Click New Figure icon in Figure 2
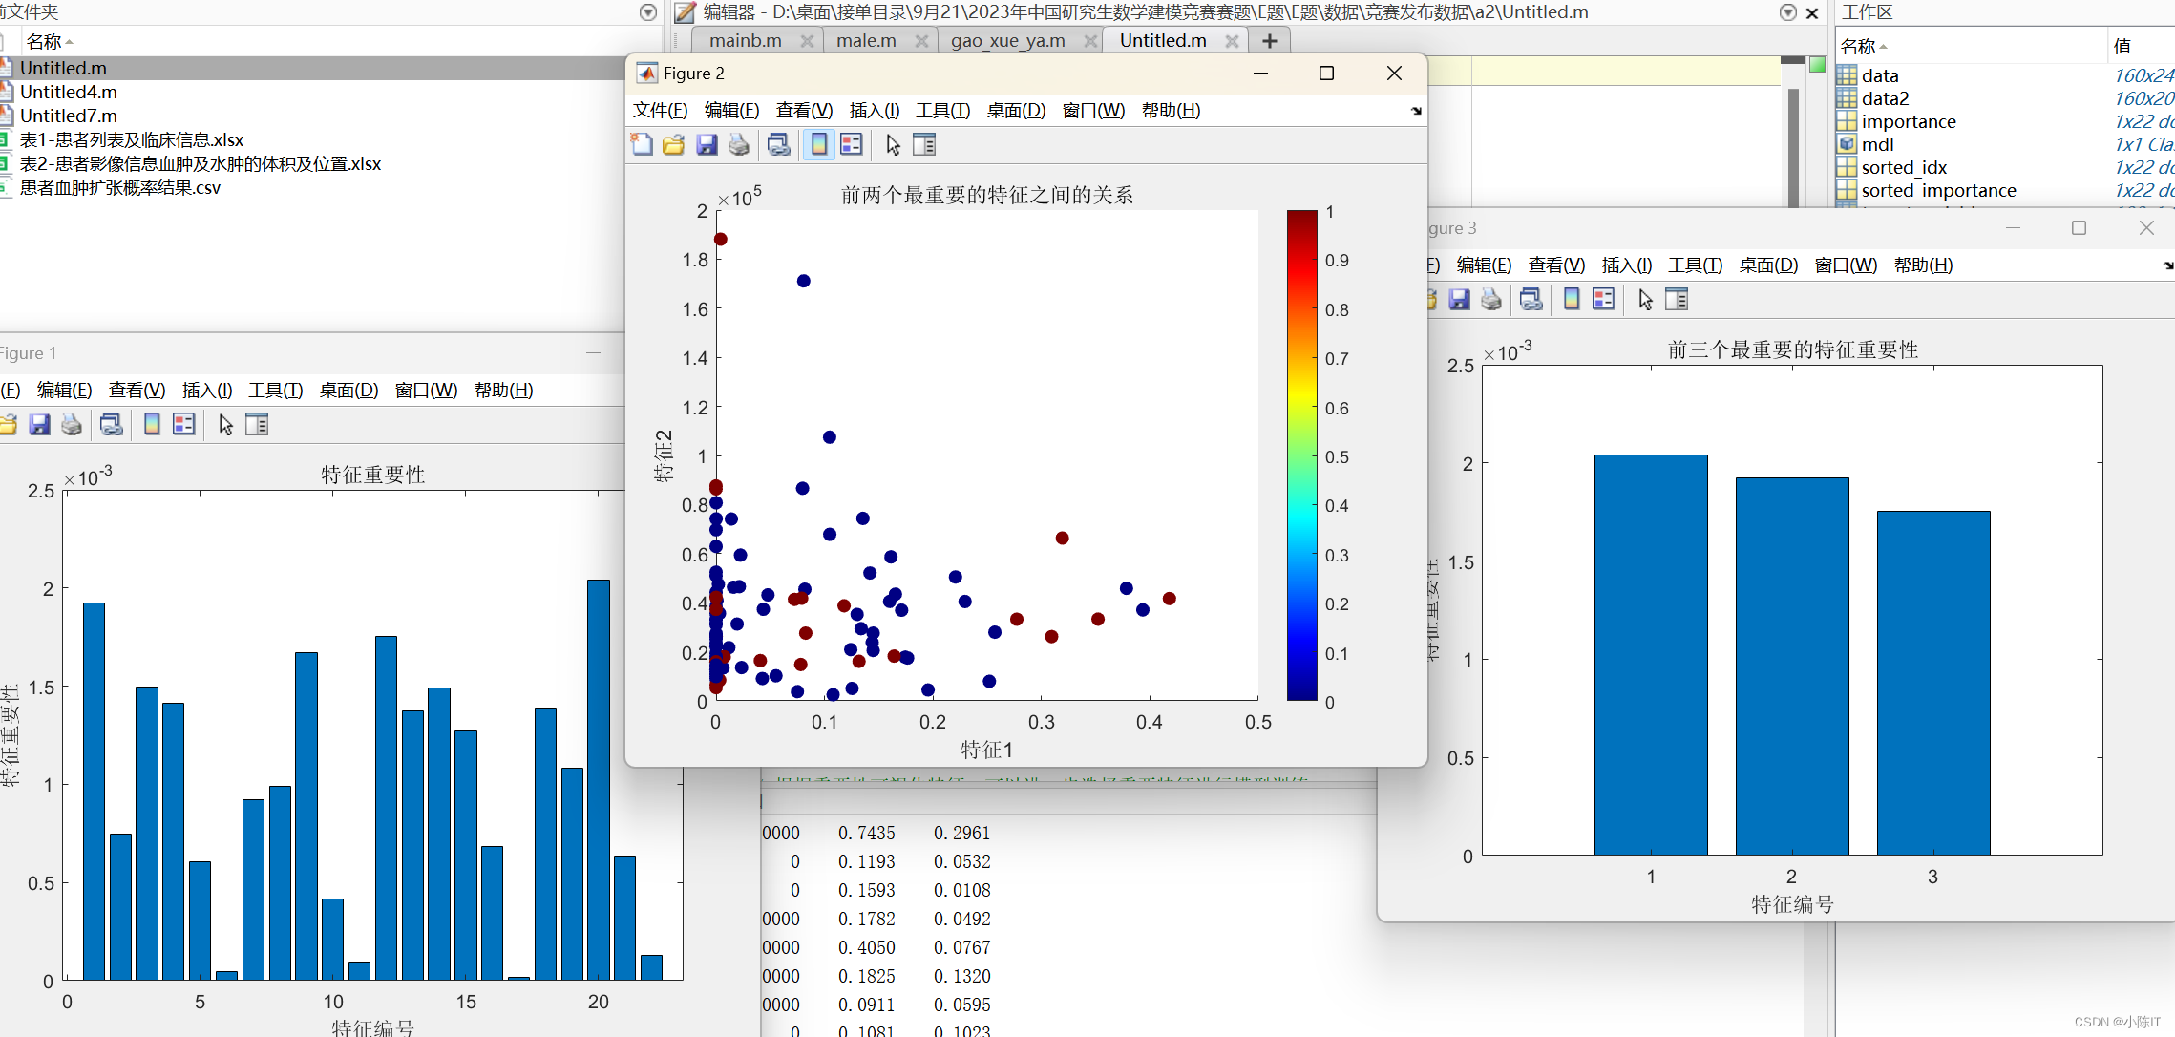The width and height of the screenshot is (2175, 1037). (x=642, y=145)
